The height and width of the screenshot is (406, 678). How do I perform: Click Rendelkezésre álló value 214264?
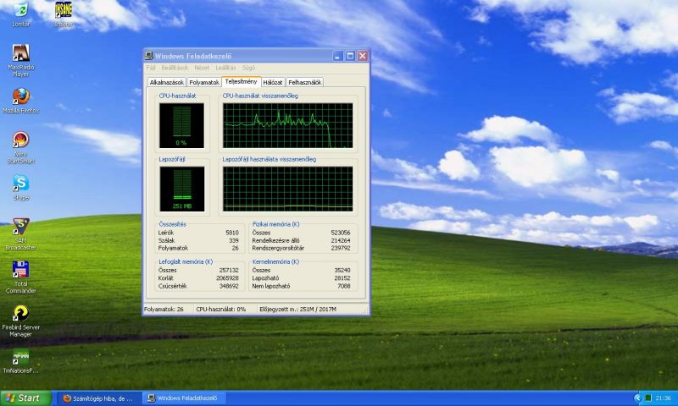(341, 240)
